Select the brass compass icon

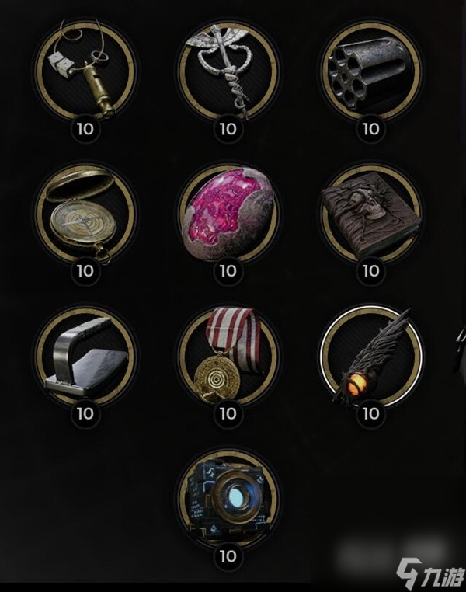(85, 214)
